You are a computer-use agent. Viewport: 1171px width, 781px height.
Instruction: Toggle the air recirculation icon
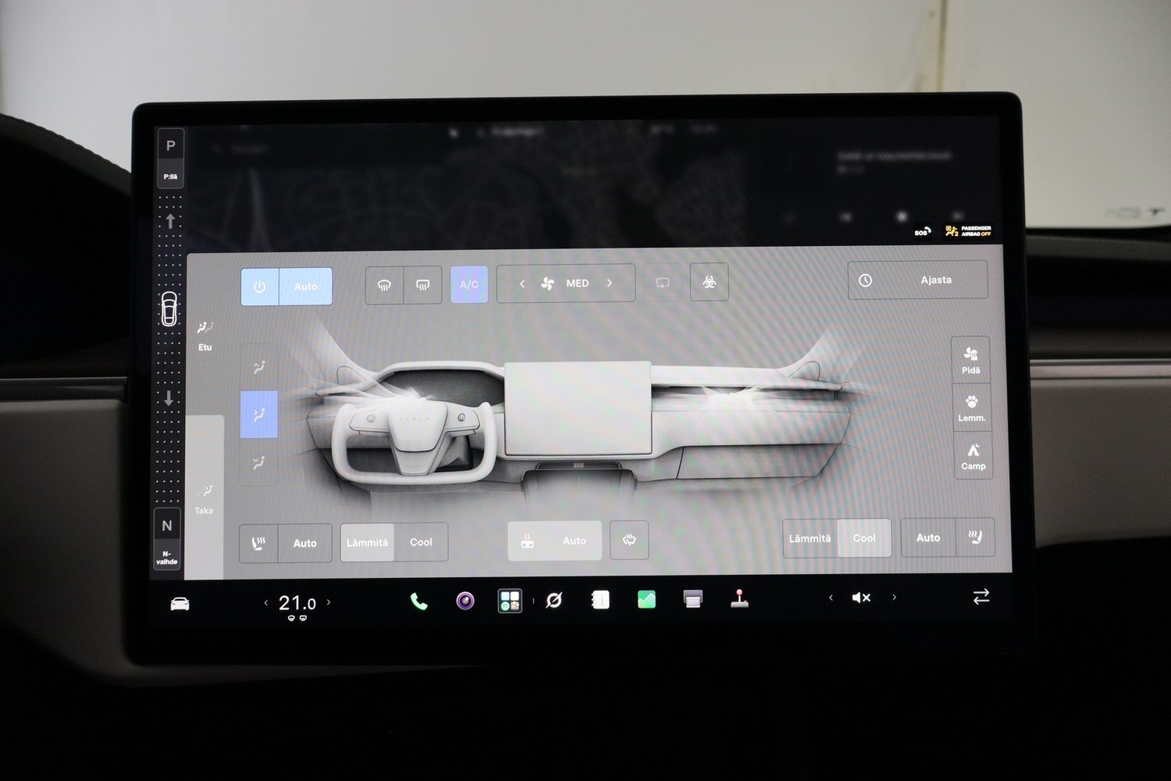663,283
